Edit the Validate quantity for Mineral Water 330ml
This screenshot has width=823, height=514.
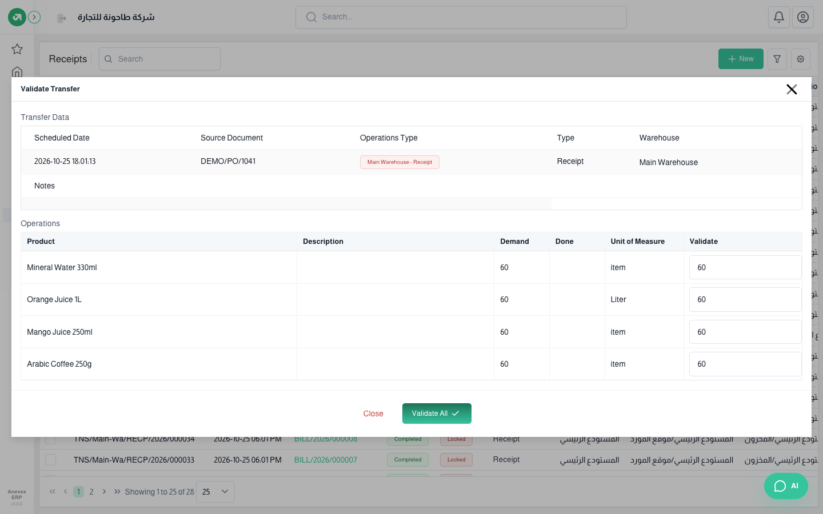tap(745, 267)
